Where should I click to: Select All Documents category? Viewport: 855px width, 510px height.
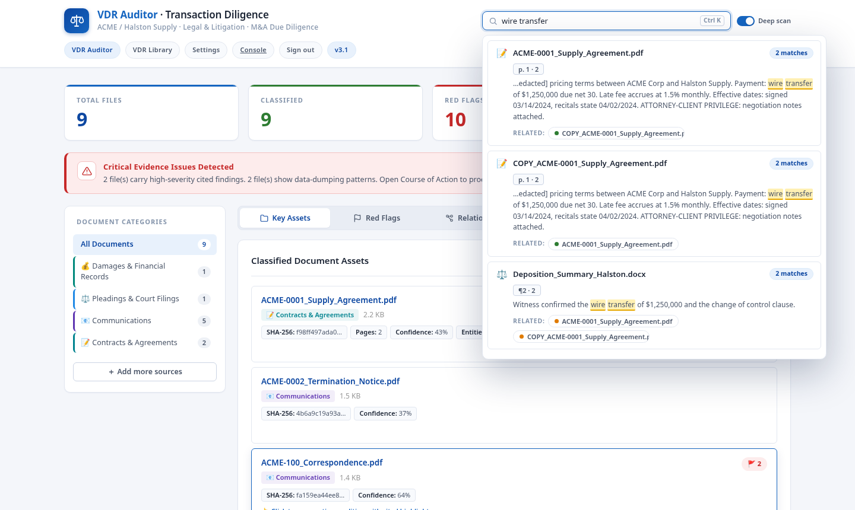tap(145, 244)
